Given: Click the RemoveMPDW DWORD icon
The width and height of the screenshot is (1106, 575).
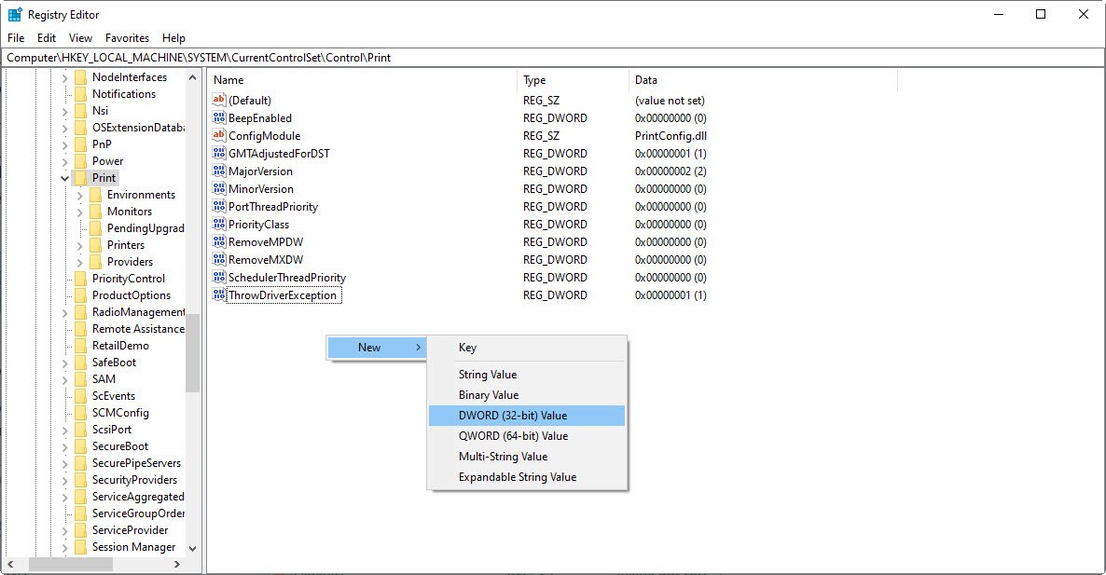Looking at the screenshot, I should pyautogui.click(x=218, y=241).
